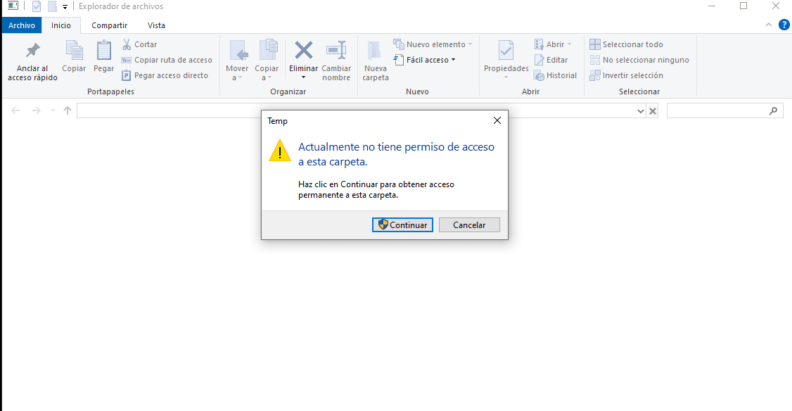This screenshot has width=792, height=411.
Task: Switch to the Compartir ribbon tab
Action: click(x=110, y=25)
